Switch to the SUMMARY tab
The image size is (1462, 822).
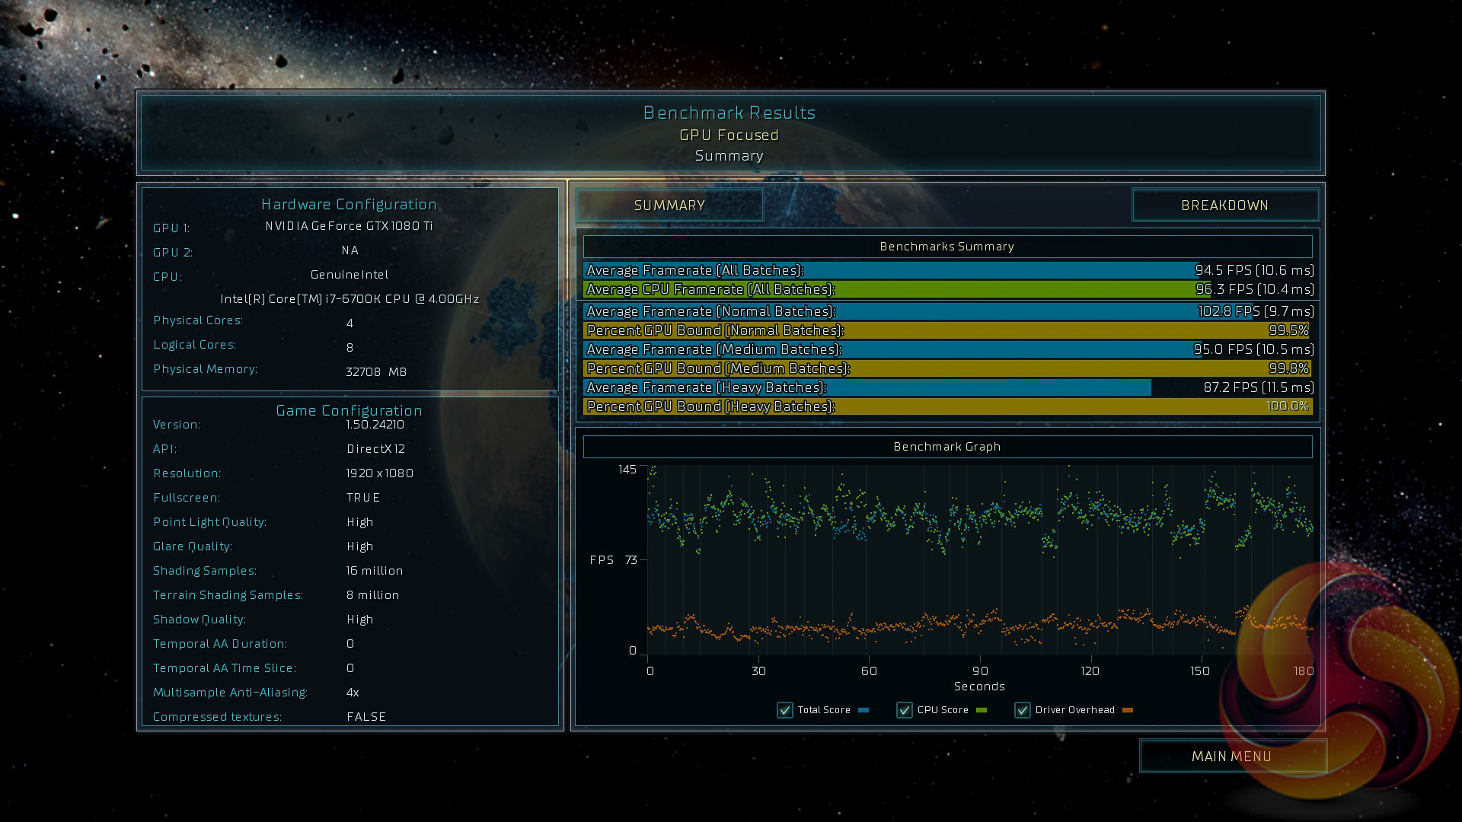pos(669,205)
